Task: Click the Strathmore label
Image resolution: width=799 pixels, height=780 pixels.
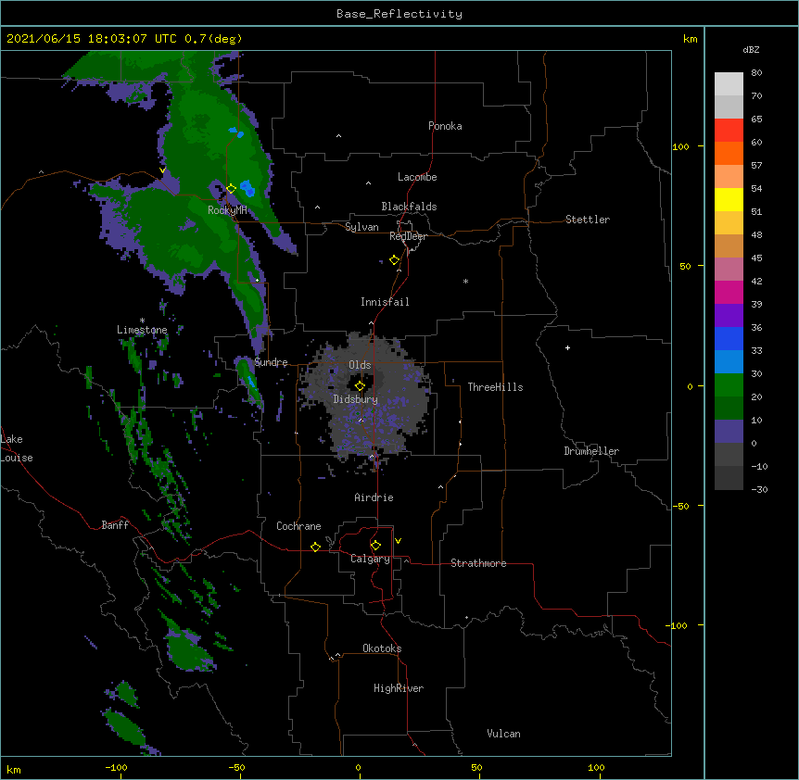Action: pos(478,563)
